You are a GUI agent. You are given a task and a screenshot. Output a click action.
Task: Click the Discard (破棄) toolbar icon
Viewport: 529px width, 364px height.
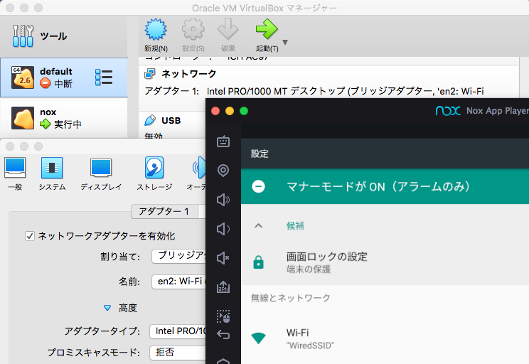pos(228,29)
